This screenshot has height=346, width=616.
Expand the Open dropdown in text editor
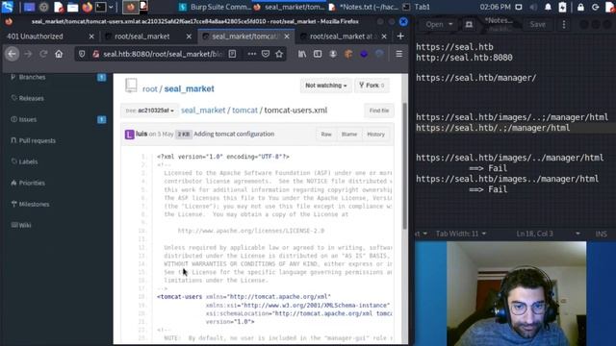(439, 24)
